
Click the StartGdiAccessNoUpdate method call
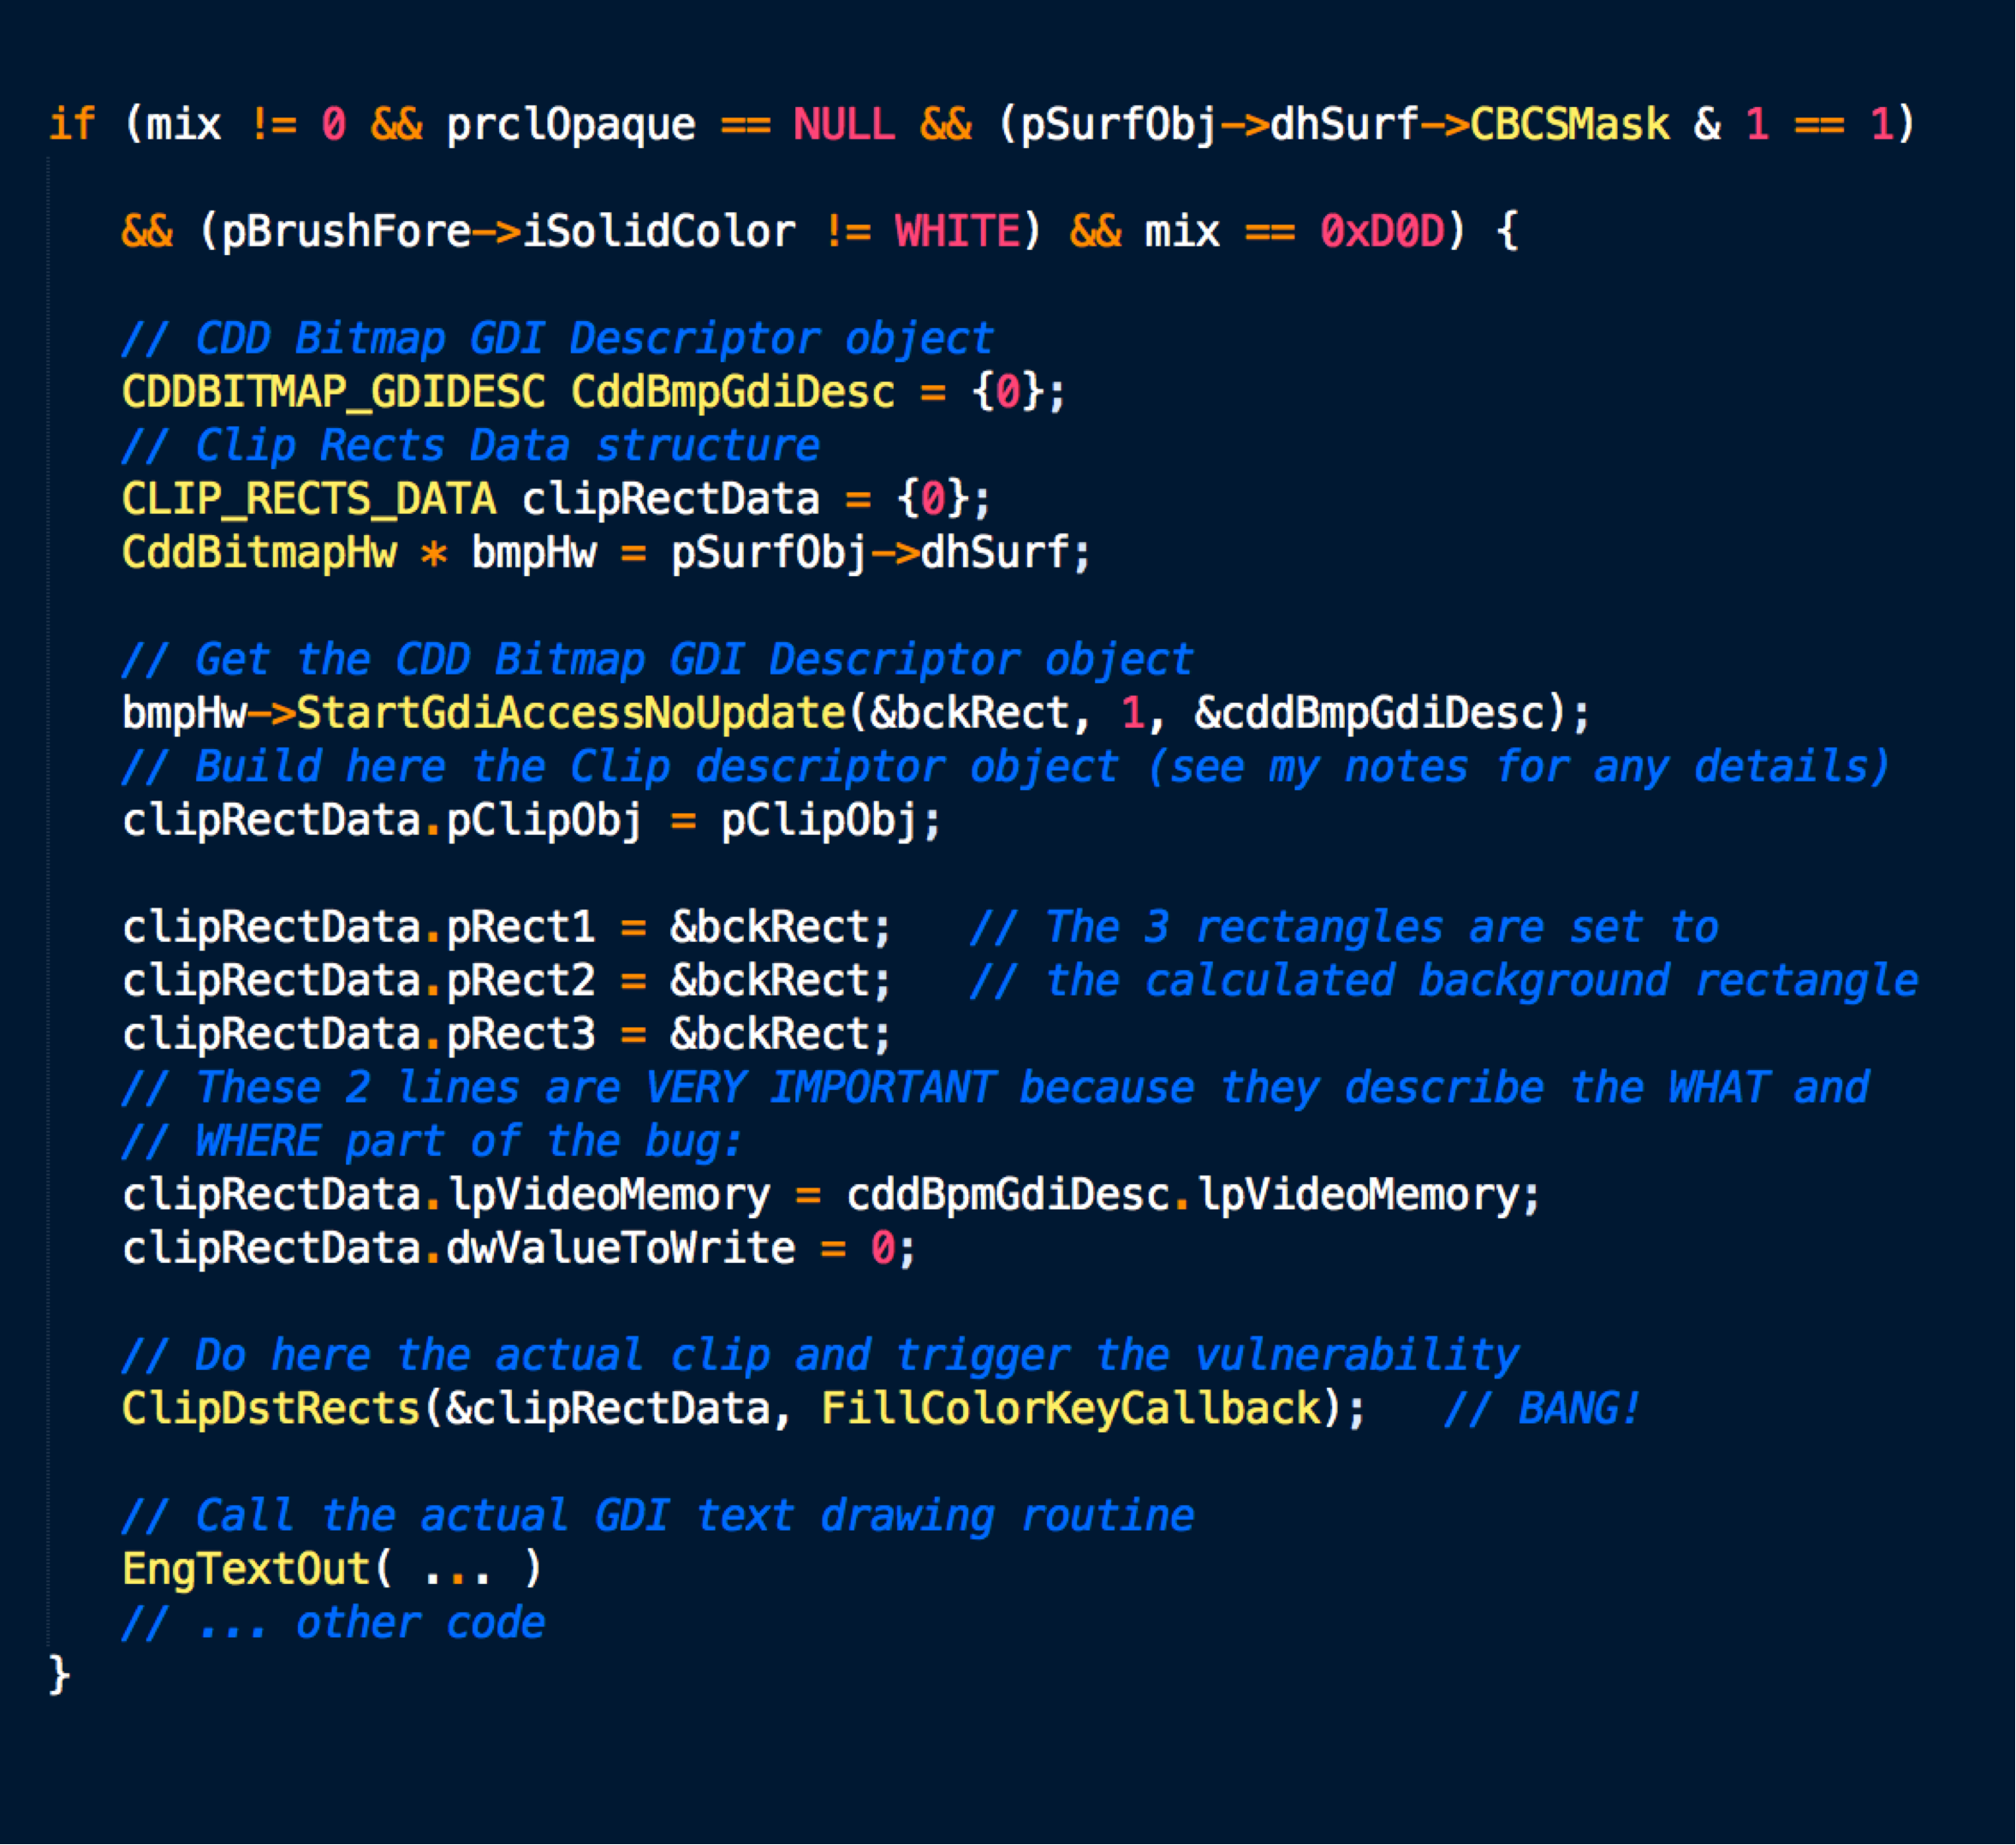click(x=571, y=713)
